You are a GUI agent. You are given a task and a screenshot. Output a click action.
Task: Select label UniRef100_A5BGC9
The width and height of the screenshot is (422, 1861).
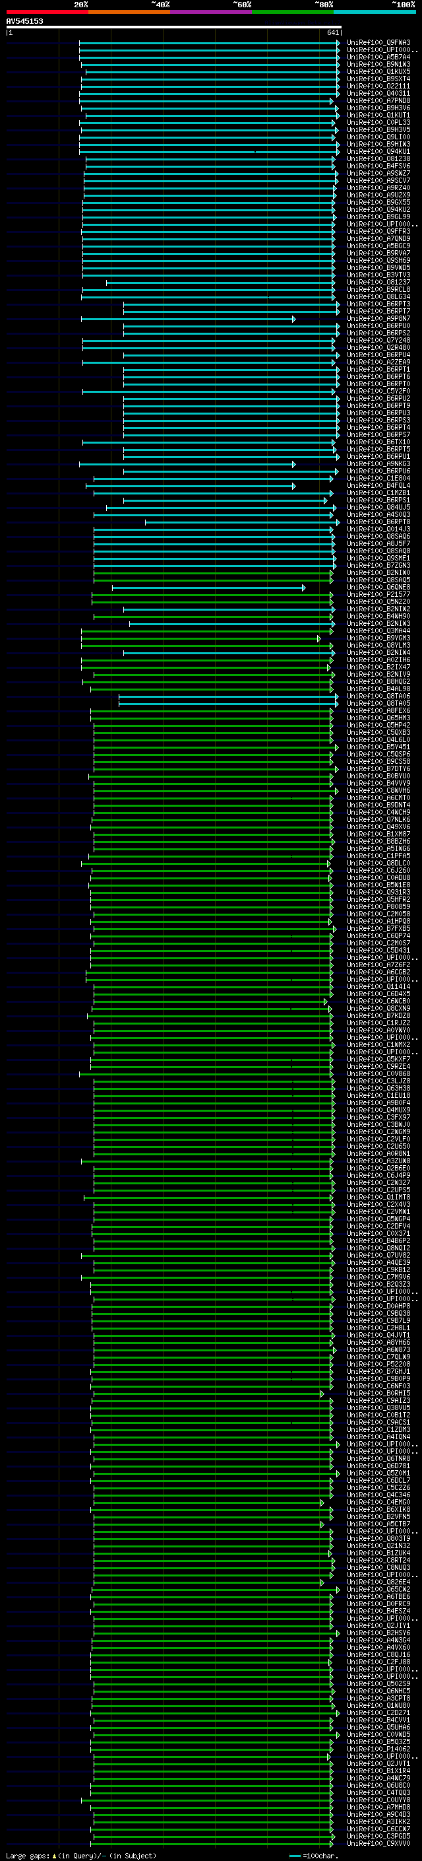(378, 246)
